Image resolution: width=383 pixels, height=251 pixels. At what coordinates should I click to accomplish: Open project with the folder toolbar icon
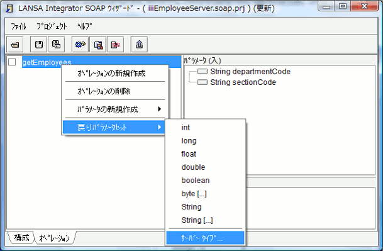15,45
